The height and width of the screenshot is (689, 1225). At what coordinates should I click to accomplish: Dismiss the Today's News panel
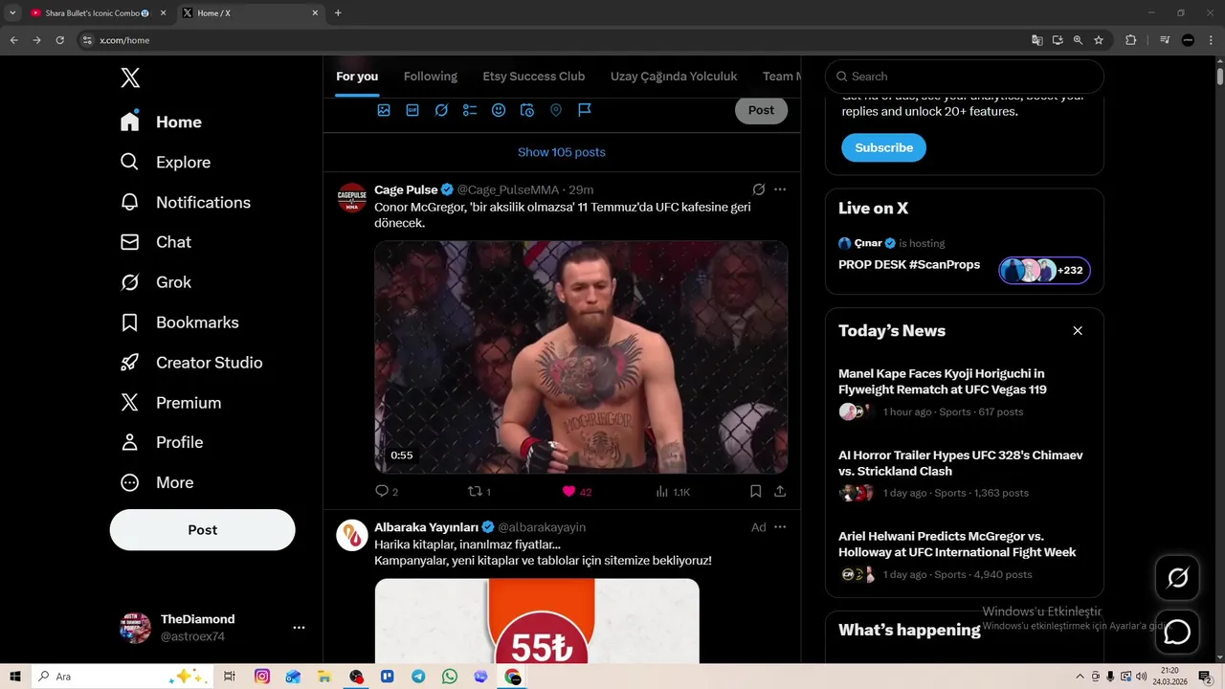[1078, 331]
